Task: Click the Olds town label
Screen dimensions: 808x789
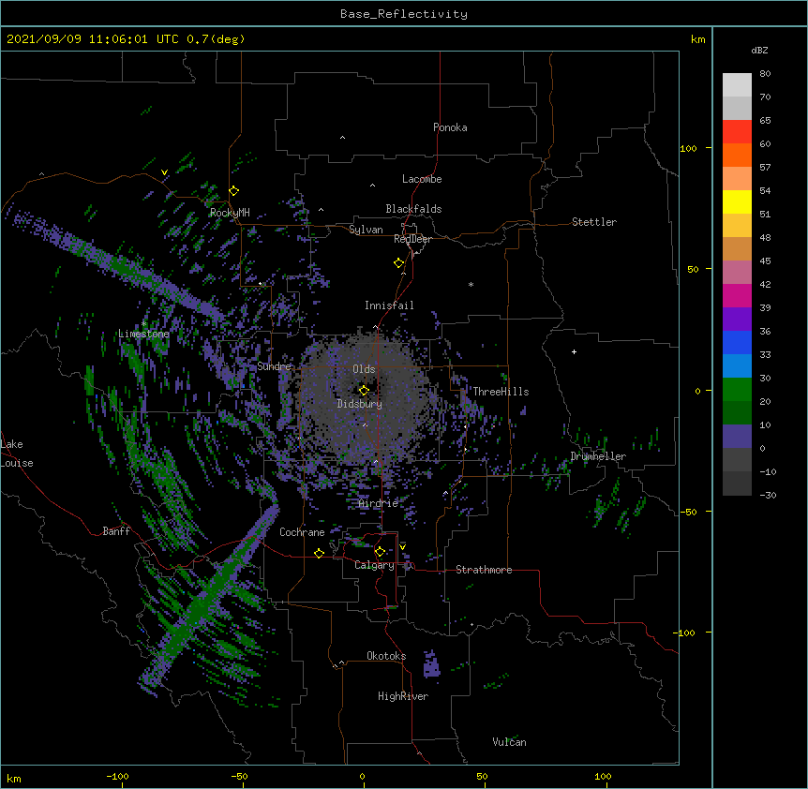Action: coord(364,369)
